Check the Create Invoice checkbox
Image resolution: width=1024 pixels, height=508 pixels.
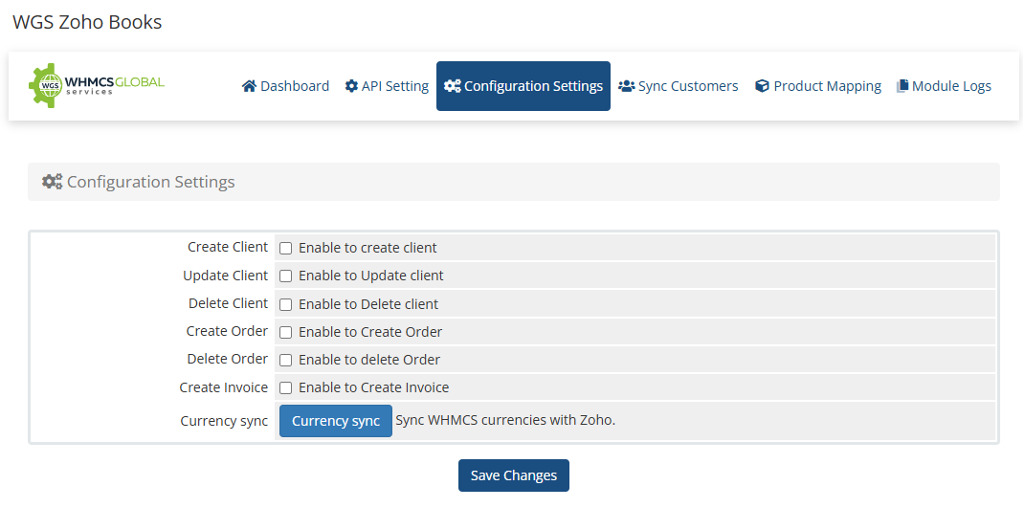(x=285, y=387)
